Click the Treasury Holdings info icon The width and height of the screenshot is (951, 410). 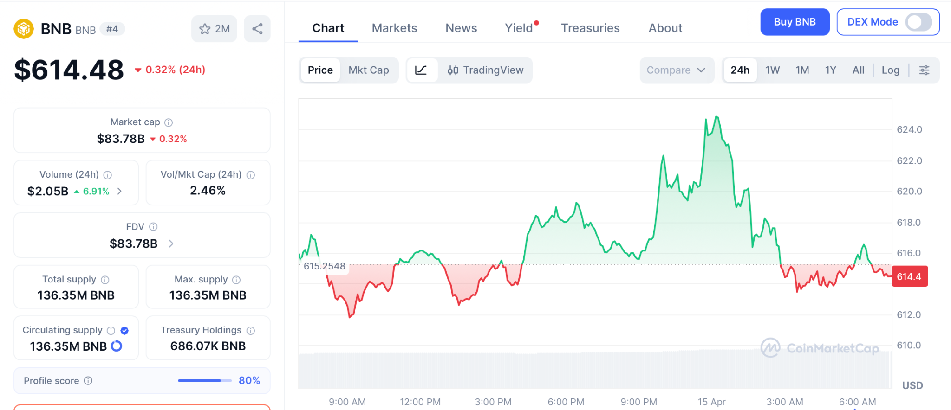pyautogui.click(x=251, y=330)
